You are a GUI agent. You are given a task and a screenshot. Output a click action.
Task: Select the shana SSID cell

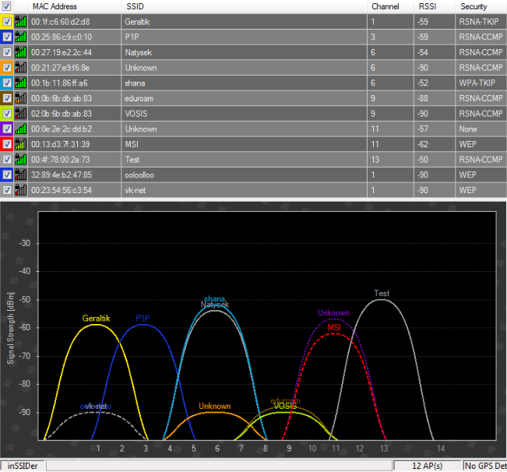[x=244, y=83]
